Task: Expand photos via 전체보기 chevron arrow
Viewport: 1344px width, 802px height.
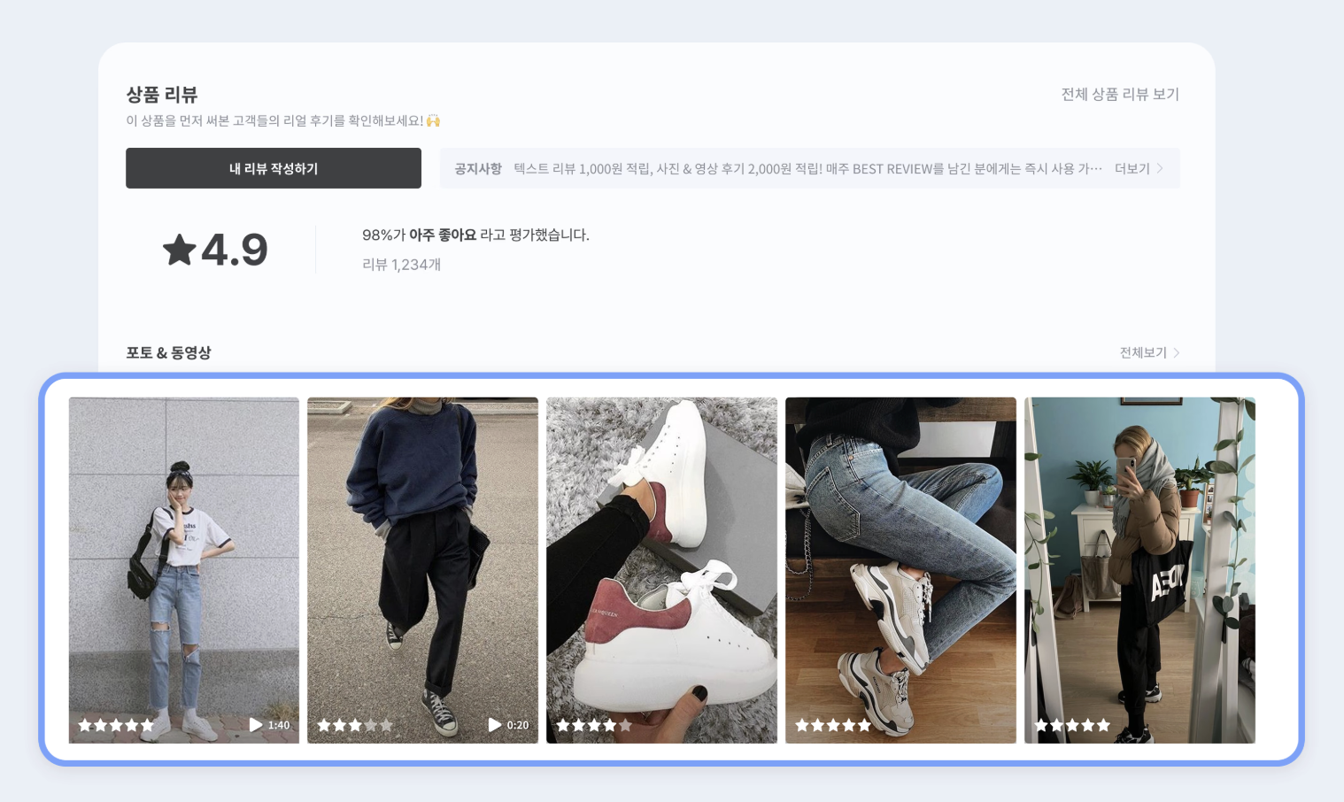Action: [1177, 352]
